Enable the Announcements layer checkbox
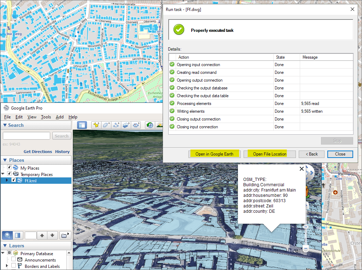 tap(14, 259)
